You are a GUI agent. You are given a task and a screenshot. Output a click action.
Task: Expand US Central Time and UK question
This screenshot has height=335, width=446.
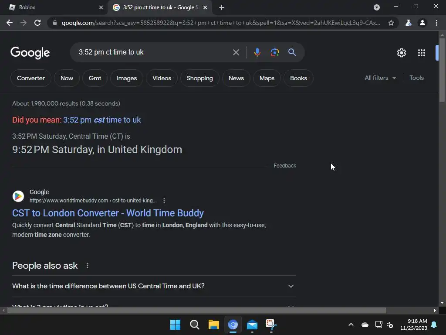(x=153, y=286)
